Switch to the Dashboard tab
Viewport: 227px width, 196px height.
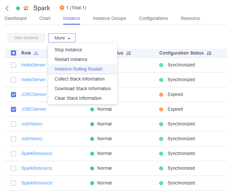pos(15,18)
